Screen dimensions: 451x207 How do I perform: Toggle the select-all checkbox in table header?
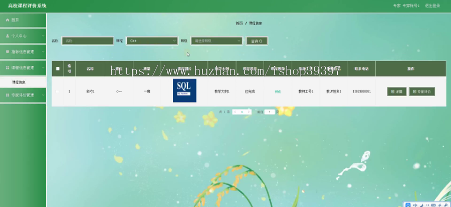click(x=58, y=68)
